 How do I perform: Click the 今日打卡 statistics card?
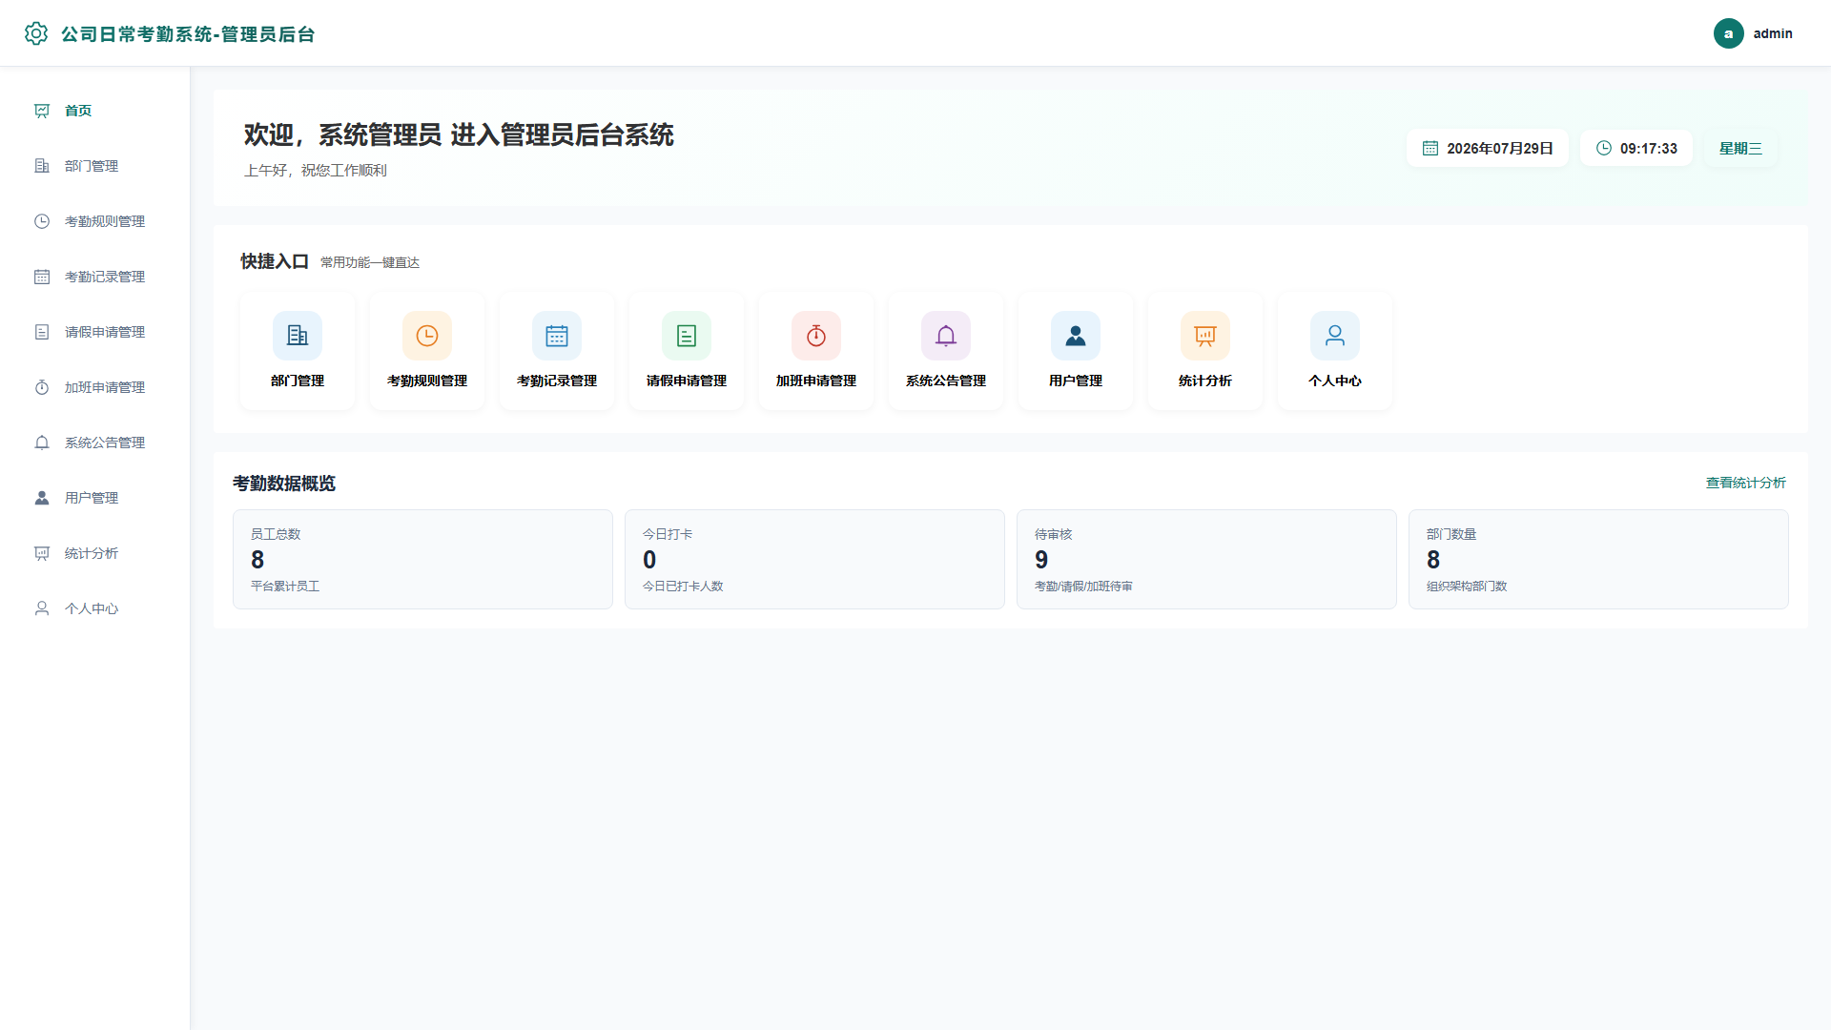(814, 559)
